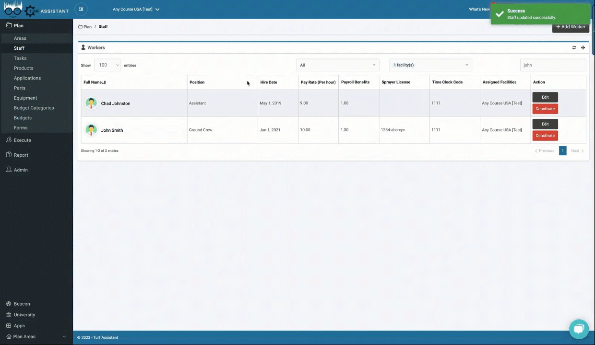The image size is (595, 345).
Task: Click the hamburger menu toggle icon
Action: click(81, 9)
